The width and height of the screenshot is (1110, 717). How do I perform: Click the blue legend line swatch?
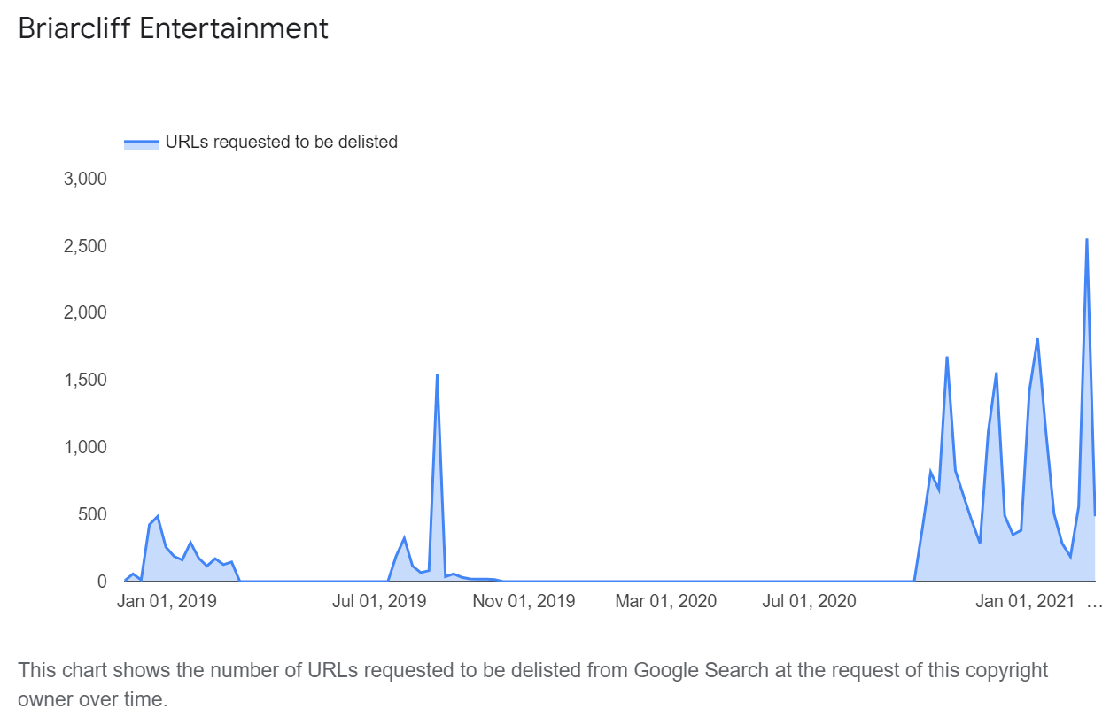(x=141, y=142)
